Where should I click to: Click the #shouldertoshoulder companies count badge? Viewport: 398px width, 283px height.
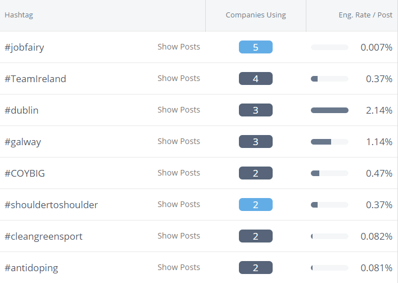click(x=255, y=205)
